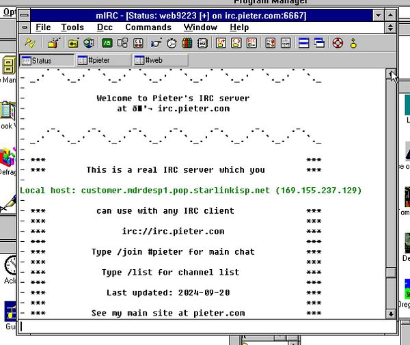Open the Tools menu
Image resolution: width=410 pixels, height=345 pixels.
(72, 27)
